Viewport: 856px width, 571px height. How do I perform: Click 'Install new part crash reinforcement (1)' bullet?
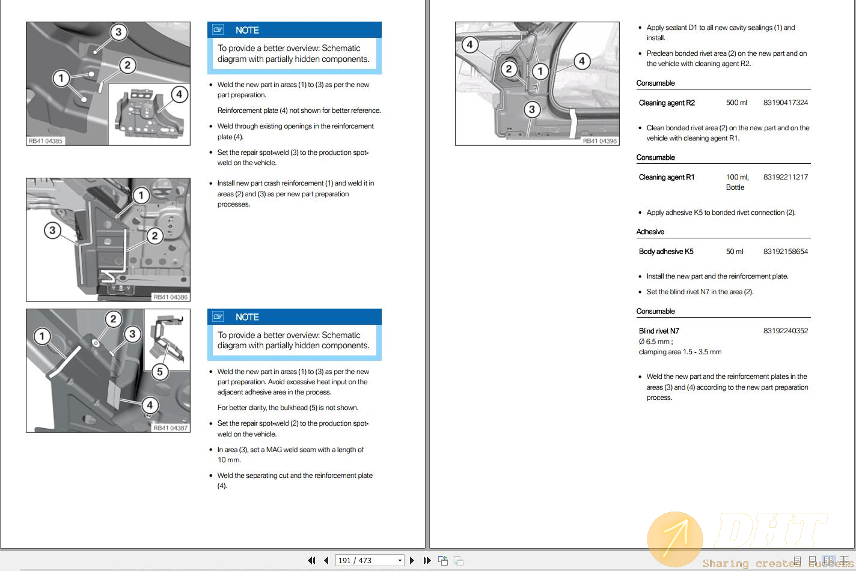click(x=296, y=194)
